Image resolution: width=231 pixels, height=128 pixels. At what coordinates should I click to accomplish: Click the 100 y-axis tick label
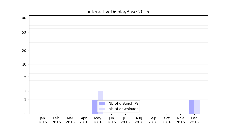coord(23,18)
